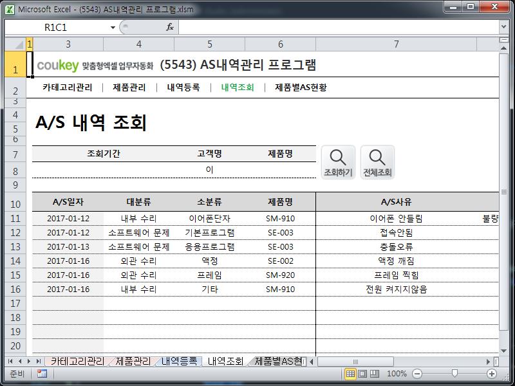Click vertical scrollbar up arrow
Screen dimensions: 515x386
pyautogui.click(x=503, y=48)
